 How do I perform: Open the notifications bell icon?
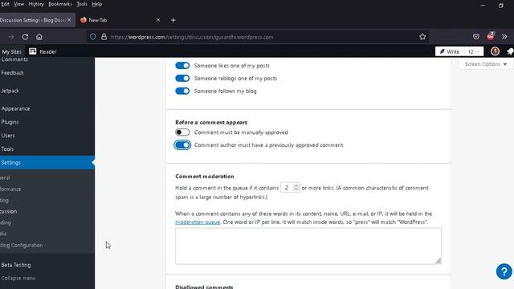pyautogui.click(x=510, y=51)
